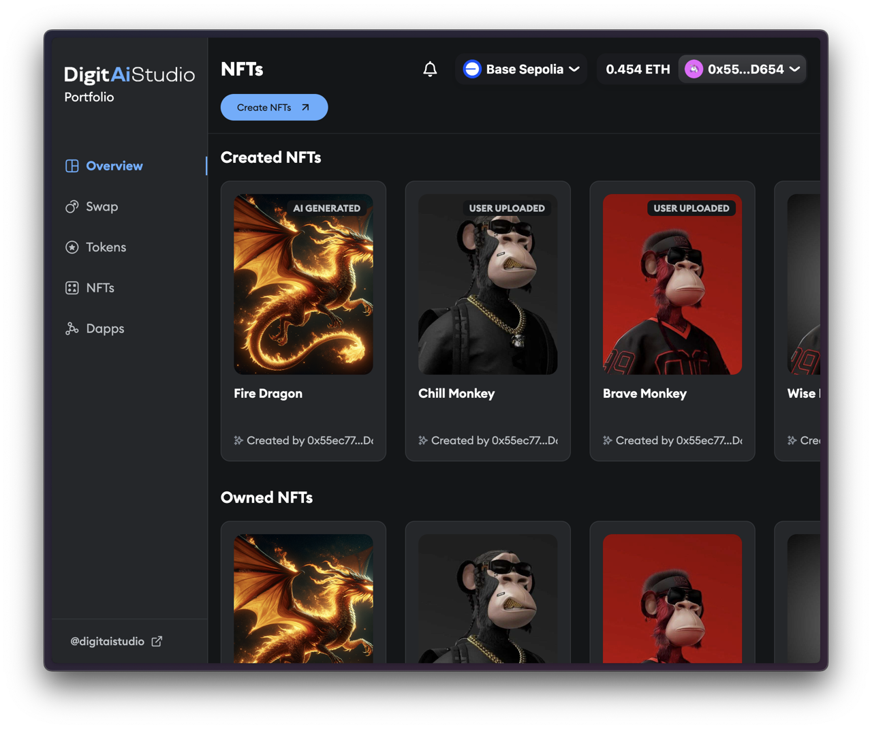Viewport: 872px width, 729px height.
Task: Open the 0x55...D654 wallet account dropdown
Action: pyautogui.click(x=794, y=69)
